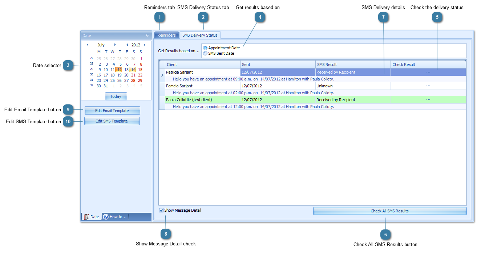Open the SMS Delivery Status tab

(x=200, y=35)
